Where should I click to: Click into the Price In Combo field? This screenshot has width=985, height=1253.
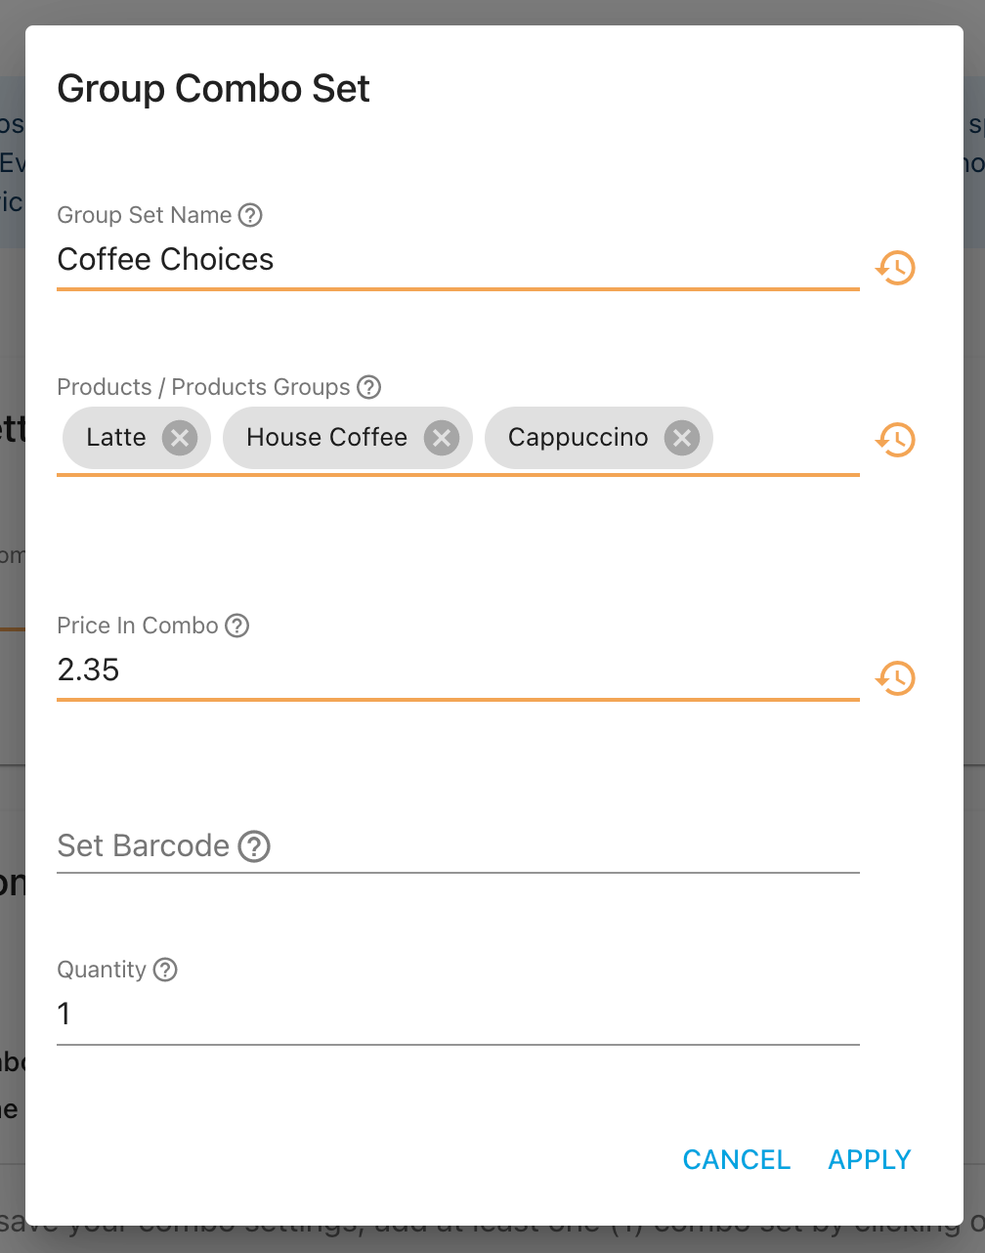[457, 670]
